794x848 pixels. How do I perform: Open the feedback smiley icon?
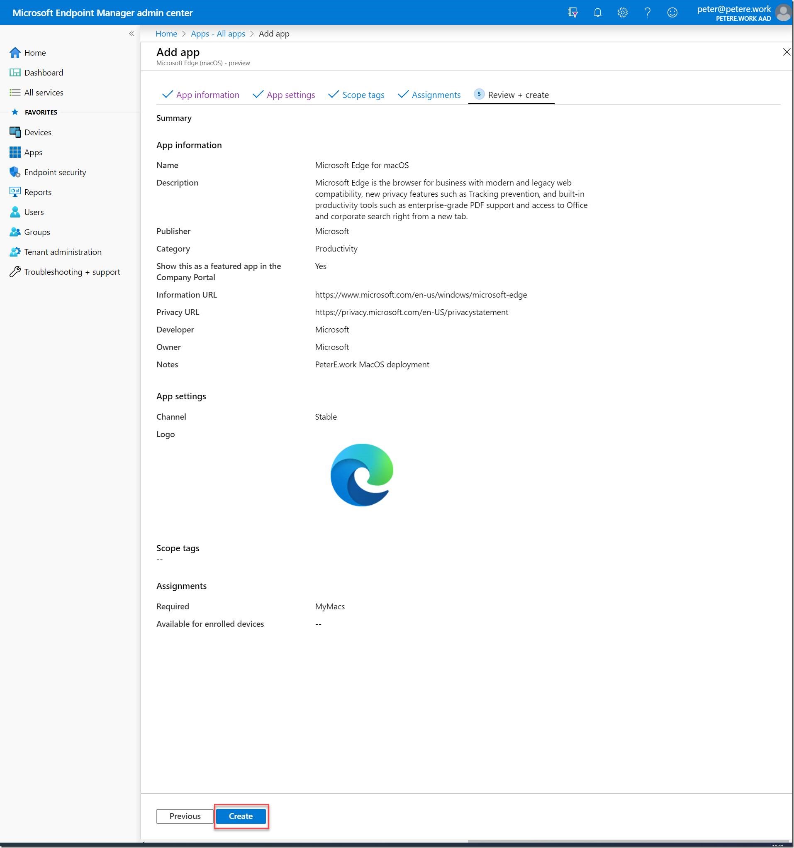[672, 13]
